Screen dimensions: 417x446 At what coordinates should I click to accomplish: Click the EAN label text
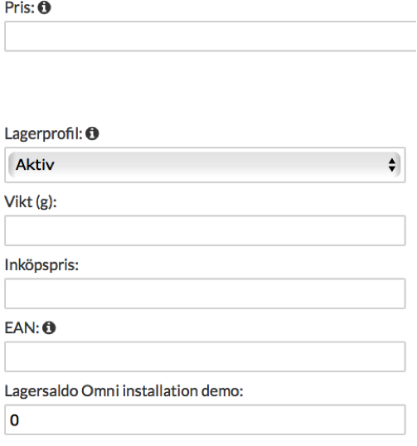[x=22, y=328]
